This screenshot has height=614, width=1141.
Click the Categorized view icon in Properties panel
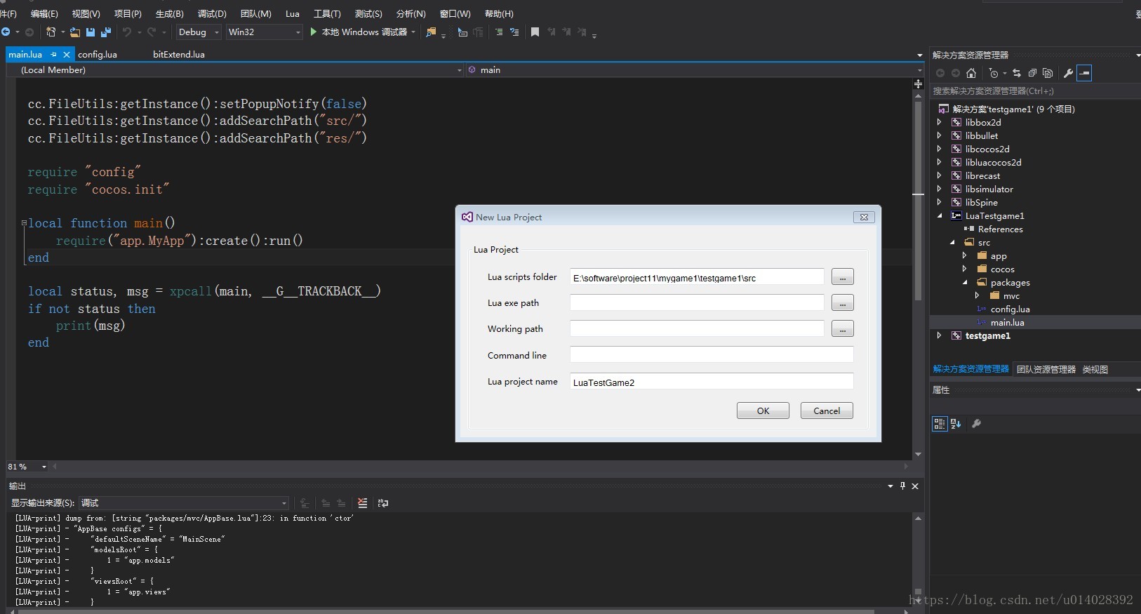(939, 424)
